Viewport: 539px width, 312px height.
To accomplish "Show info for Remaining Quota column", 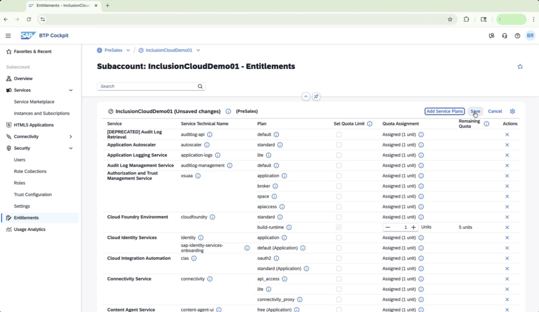I will coord(487,124).
